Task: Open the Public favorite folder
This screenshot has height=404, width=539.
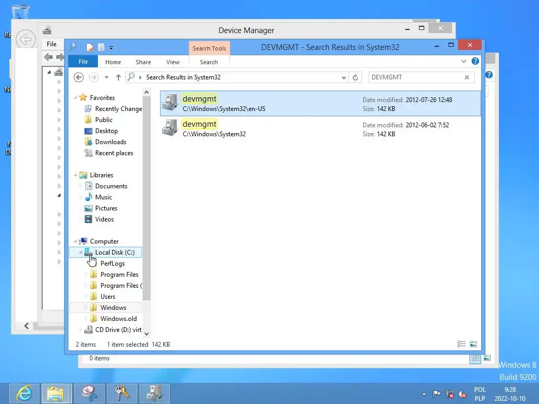Action: point(98,119)
